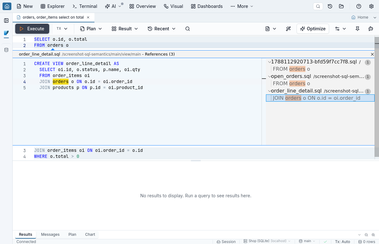Open the query history clock icon
Image resolution: width=379 pixels, height=244 pixels.
tap(330, 6)
